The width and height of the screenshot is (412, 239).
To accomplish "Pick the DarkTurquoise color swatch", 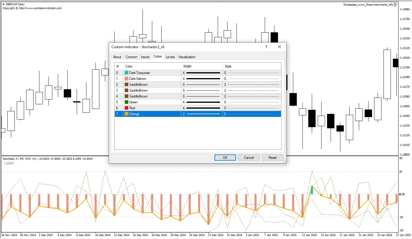I will pyautogui.click(x=127, y=73).
